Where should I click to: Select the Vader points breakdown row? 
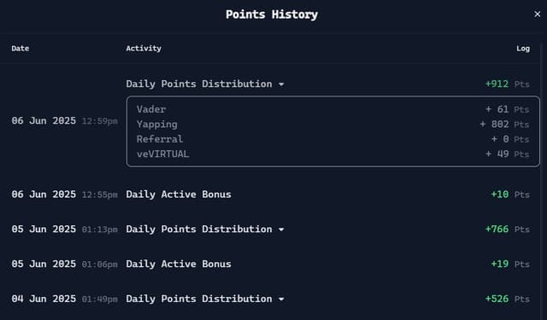coord(332,109)
